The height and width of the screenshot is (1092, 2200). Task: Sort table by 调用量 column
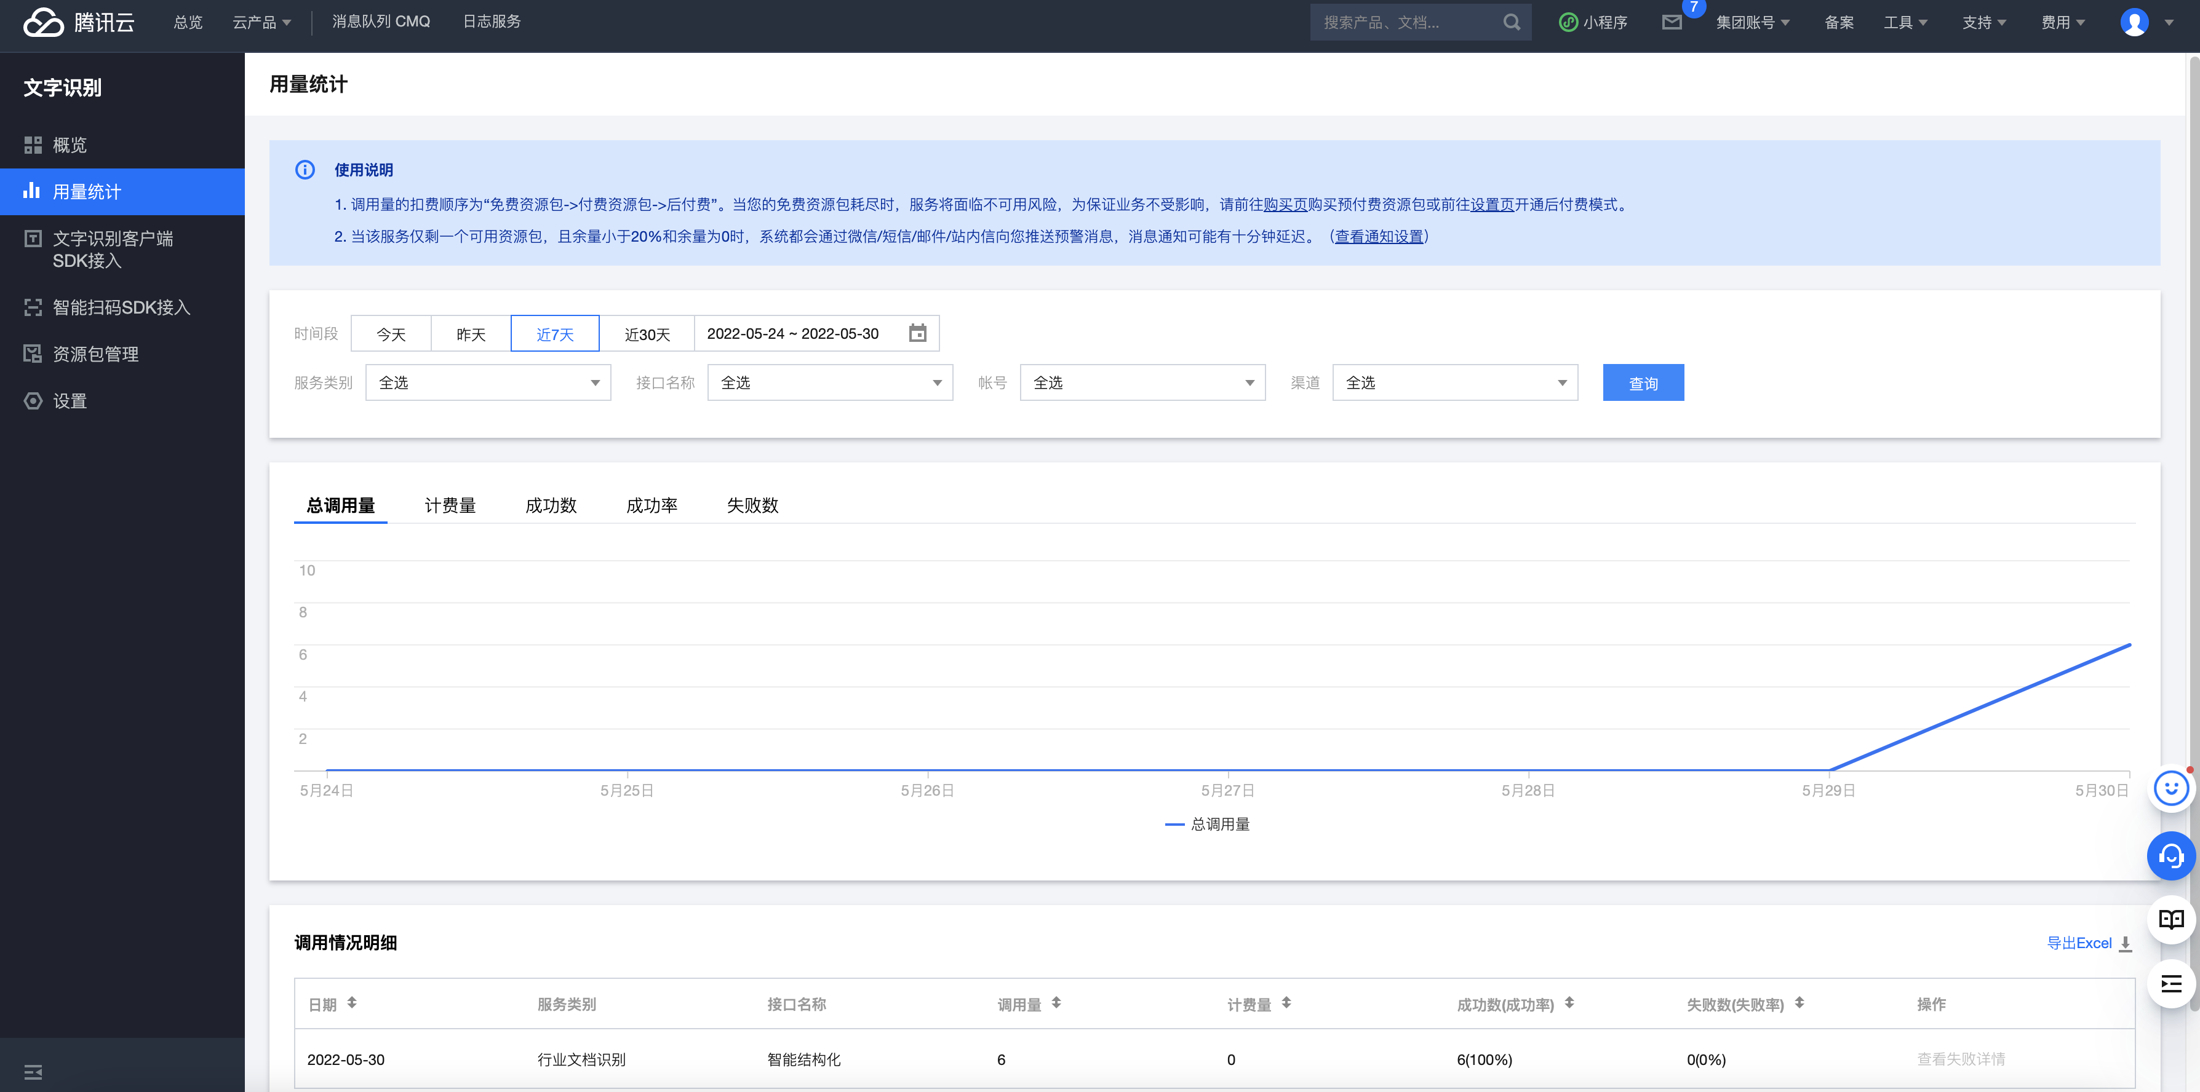tap(1056, 1003)
